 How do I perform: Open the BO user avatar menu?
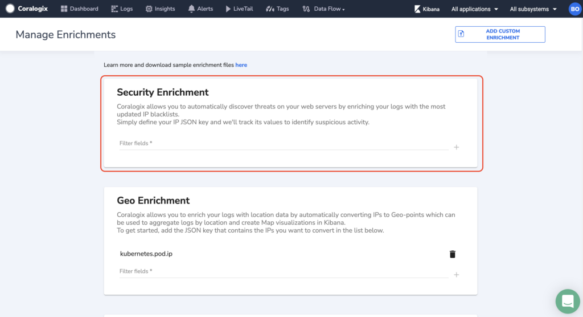(x=575, y=9)
